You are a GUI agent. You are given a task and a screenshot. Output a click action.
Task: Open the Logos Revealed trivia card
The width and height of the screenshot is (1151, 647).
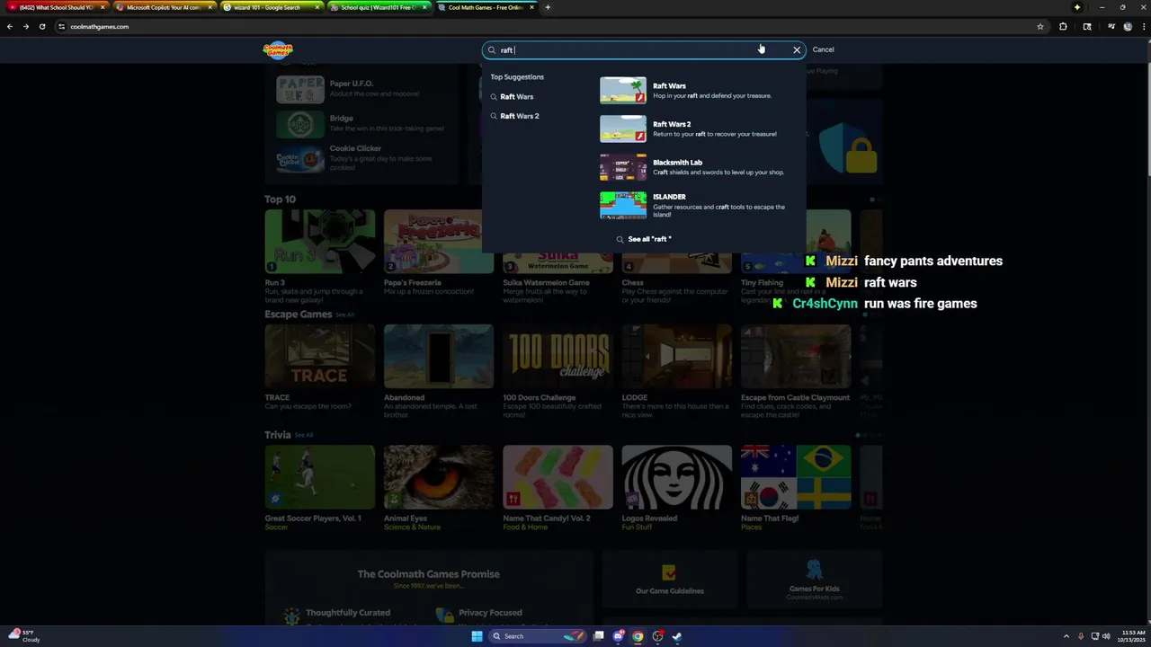click(x=676, y=477)
